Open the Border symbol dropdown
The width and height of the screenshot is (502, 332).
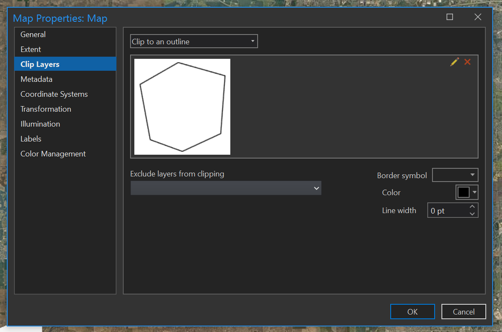click(472, 175)
